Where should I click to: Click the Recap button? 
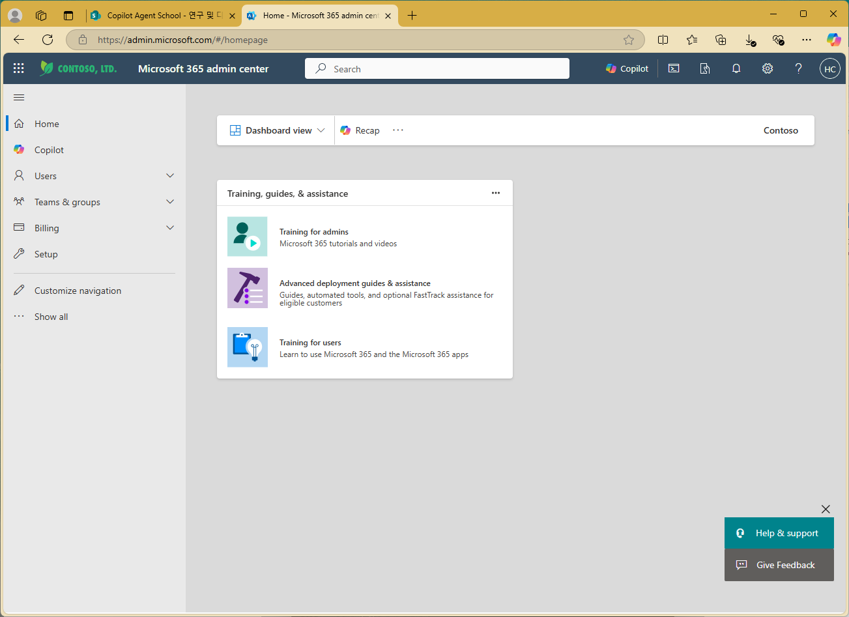pyautogui.click(x=360, y=130)
